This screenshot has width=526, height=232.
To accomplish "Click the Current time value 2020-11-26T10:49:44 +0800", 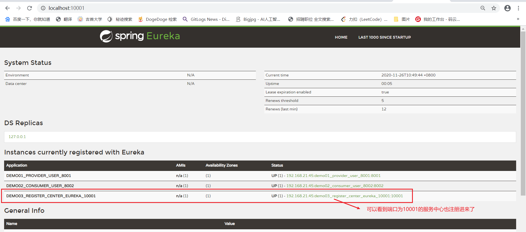I will click(408, 75).
